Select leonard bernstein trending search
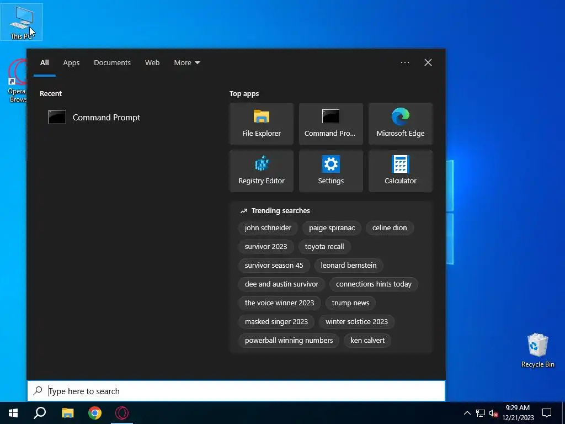The height and width of the screenshot is (424, 565). pos(349,266)
